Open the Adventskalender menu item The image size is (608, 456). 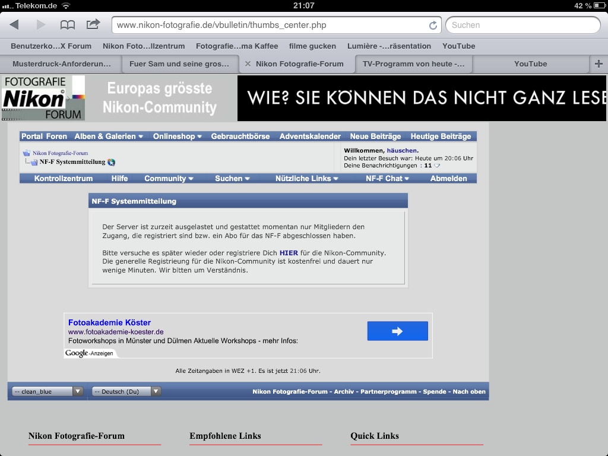(310, 136)
